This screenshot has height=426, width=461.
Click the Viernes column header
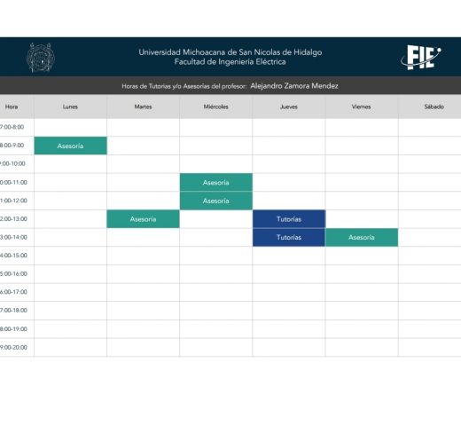[362, 106]
